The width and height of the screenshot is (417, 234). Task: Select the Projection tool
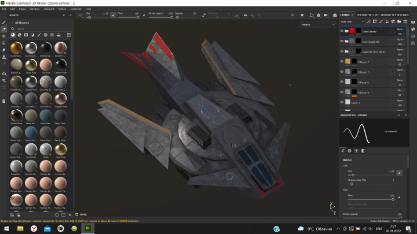click(x=4, y=36)
